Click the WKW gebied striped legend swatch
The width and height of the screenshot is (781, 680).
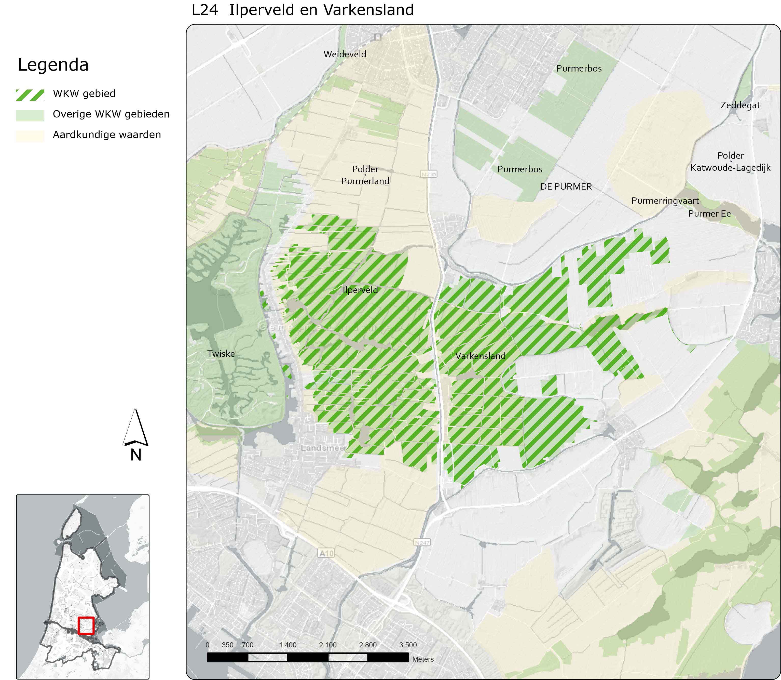coord(30,95)
